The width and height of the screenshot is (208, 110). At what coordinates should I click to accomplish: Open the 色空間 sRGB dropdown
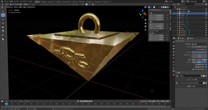(x=199, y=86)
